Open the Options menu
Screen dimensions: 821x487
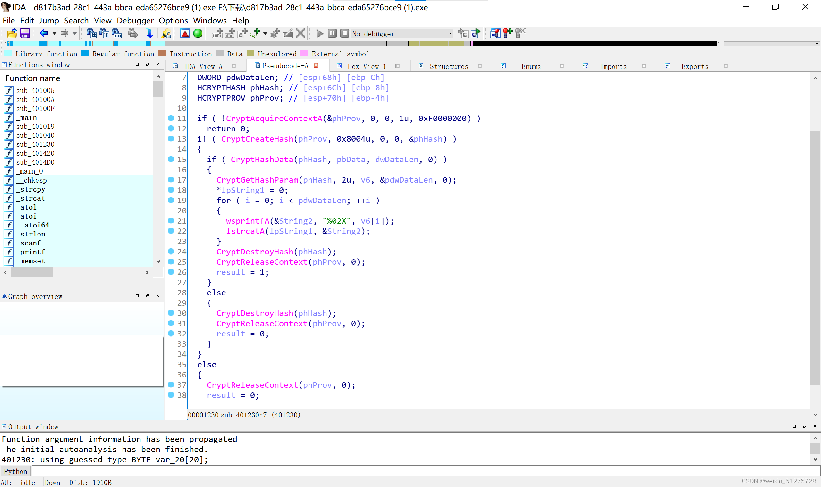[173, 21]
